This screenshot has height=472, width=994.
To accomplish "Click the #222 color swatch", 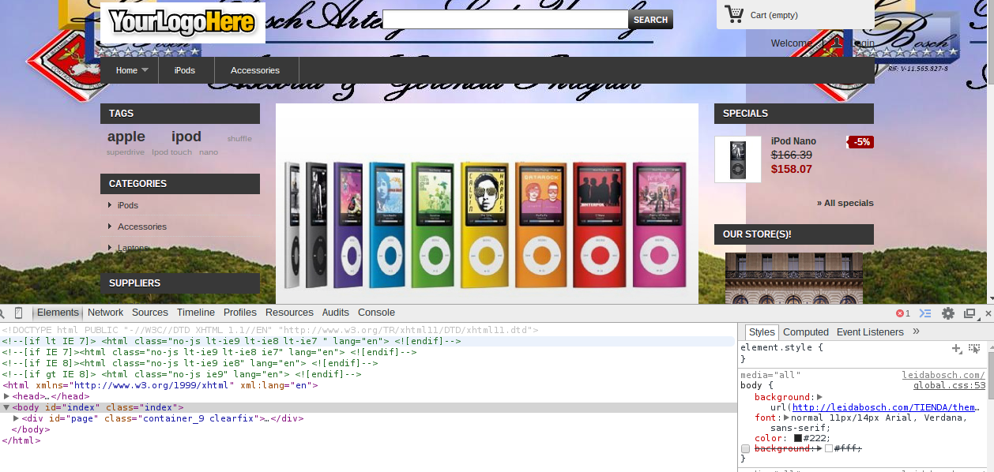I will click(798, 438).
